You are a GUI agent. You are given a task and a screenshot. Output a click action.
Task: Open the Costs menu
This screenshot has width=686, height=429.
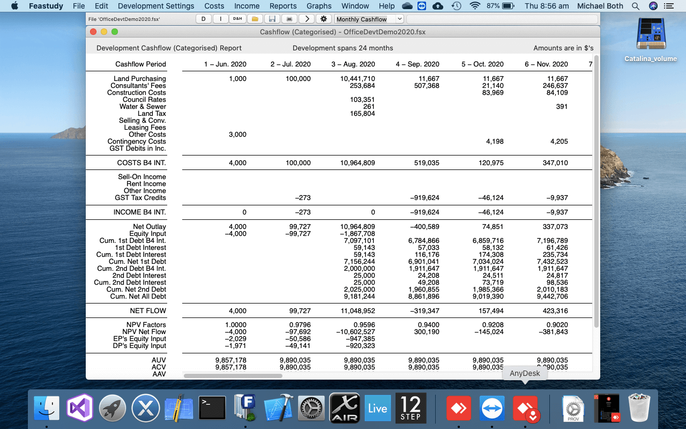[x=214, y=6]
